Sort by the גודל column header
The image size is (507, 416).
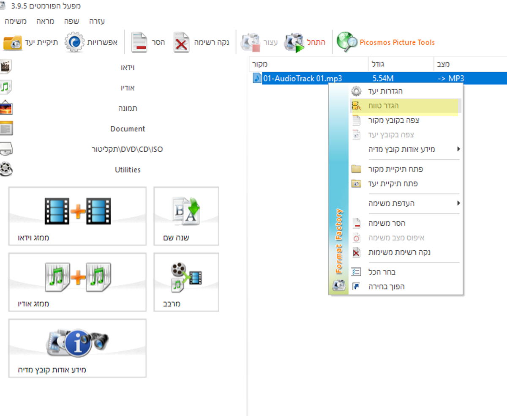[401, 64]
